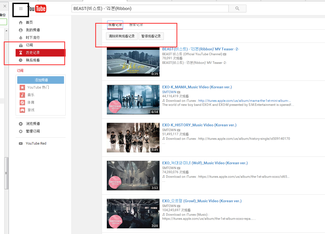Click verified badge next to BEAST channel name

tap(225, 54)
